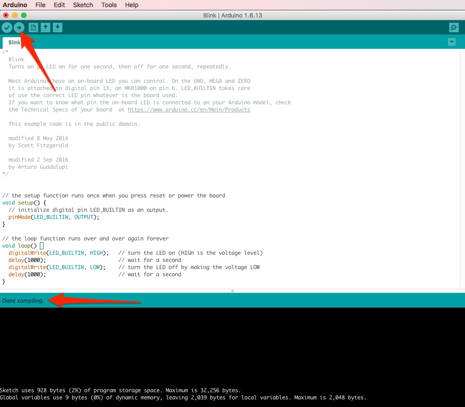The width and height of the screenshot is (465, 407).
Task: Open the Sketch menu
Action: tap(83, 5)
